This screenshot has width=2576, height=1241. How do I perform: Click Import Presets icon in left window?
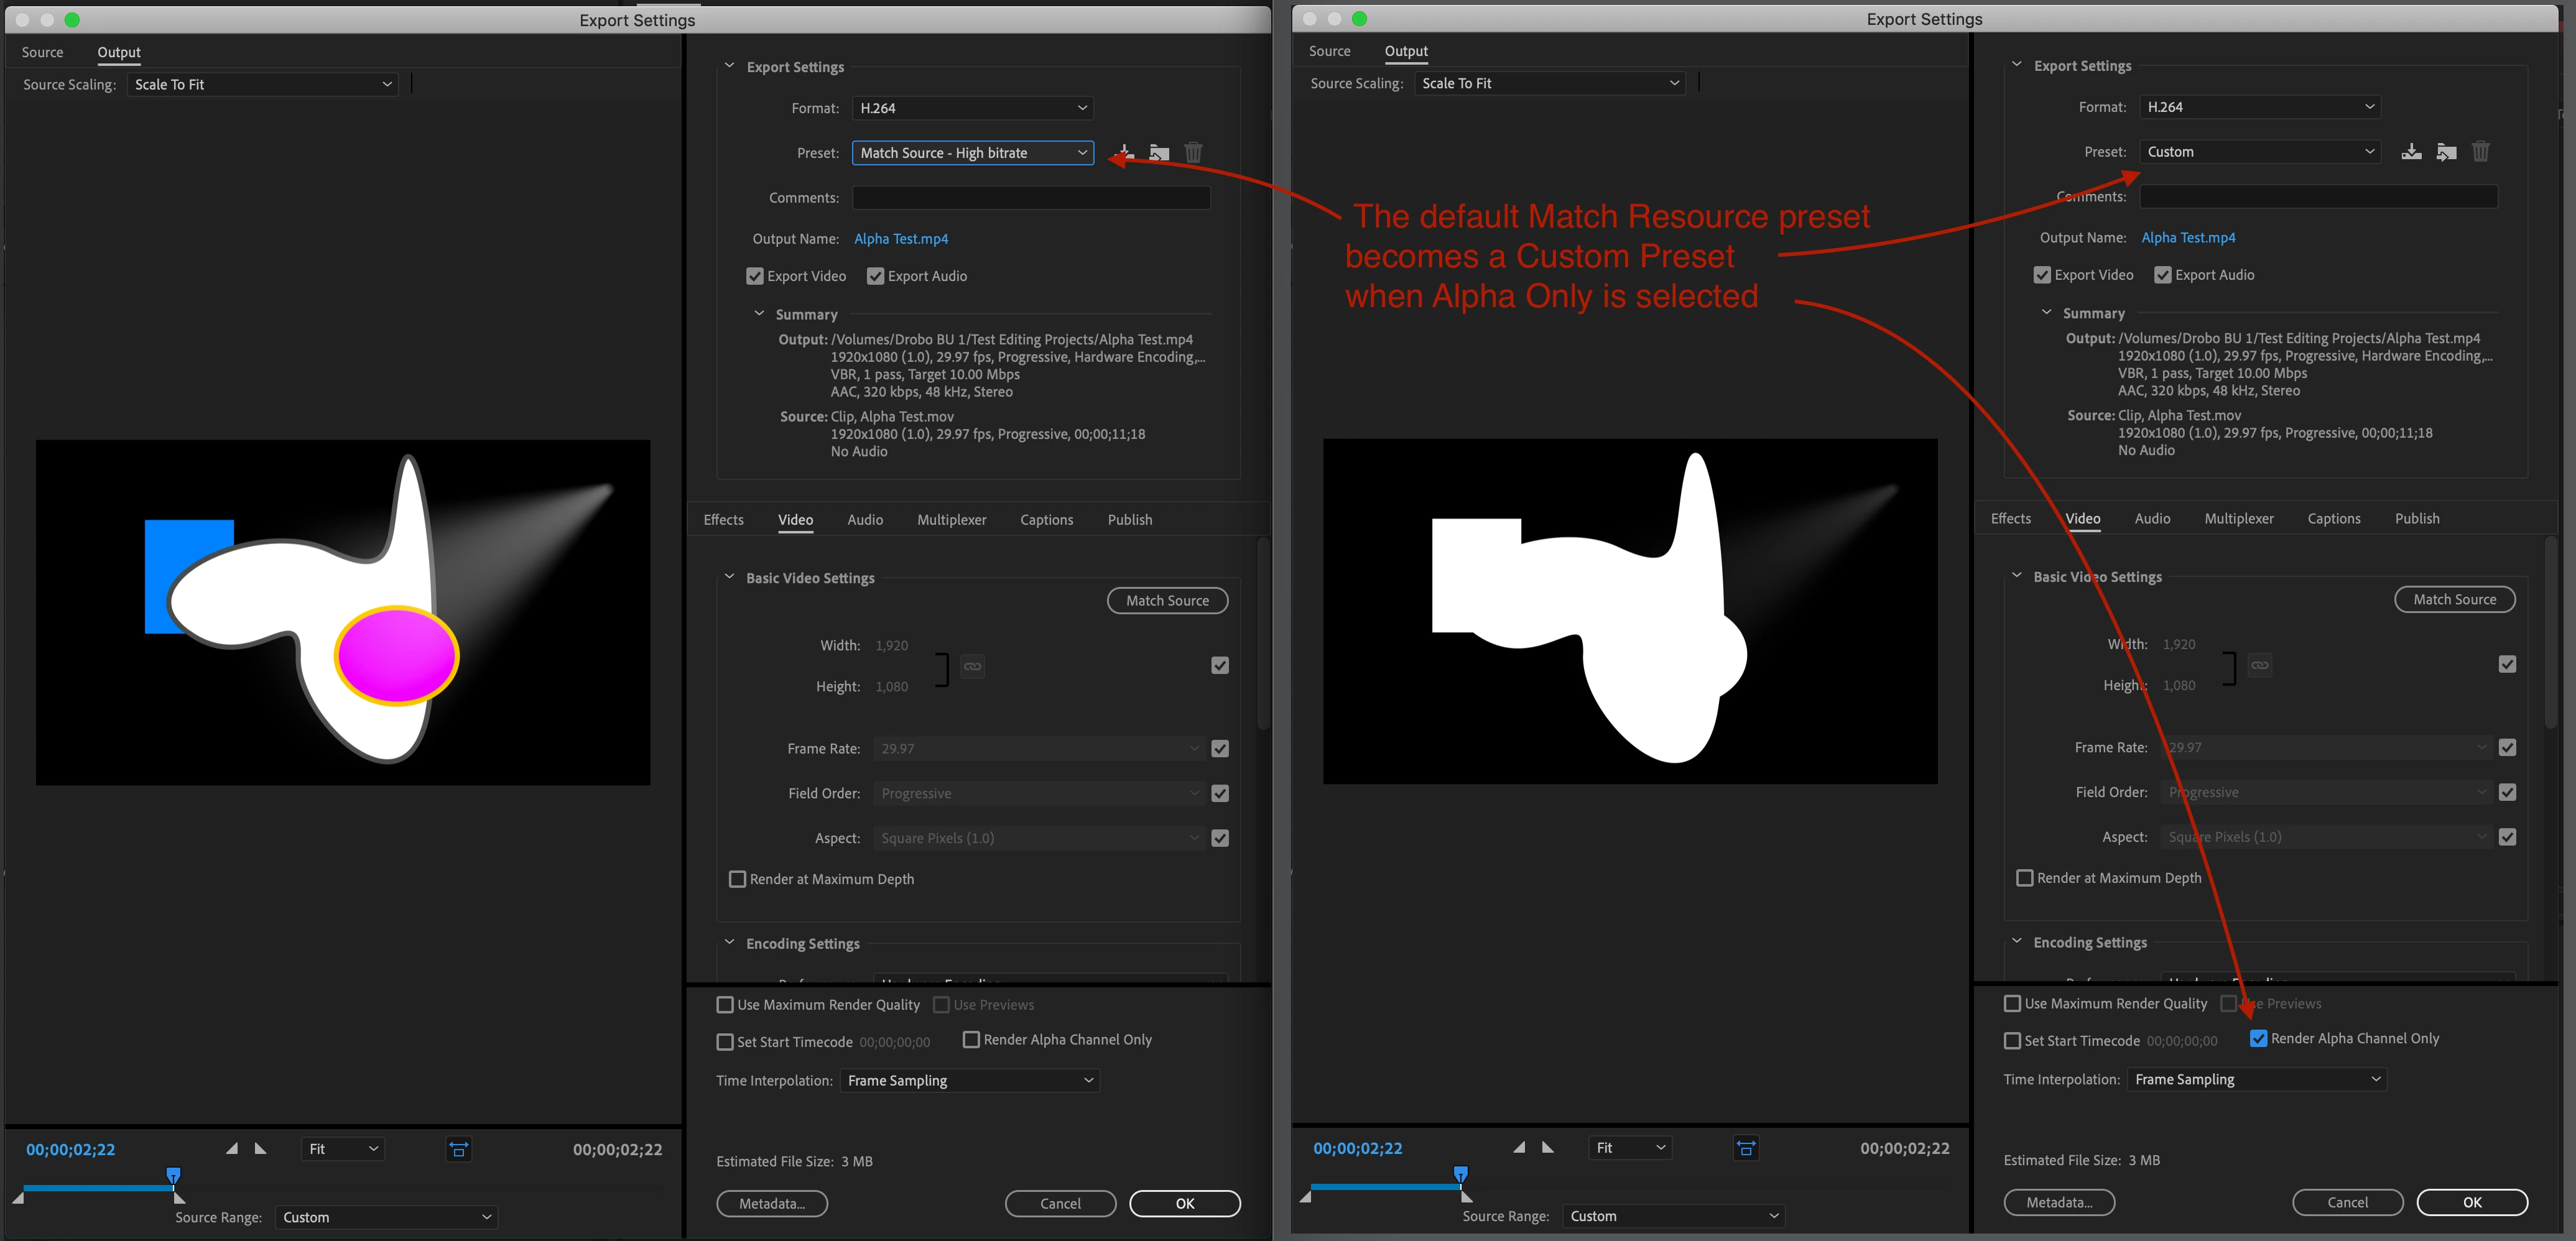click(1159, 153)
